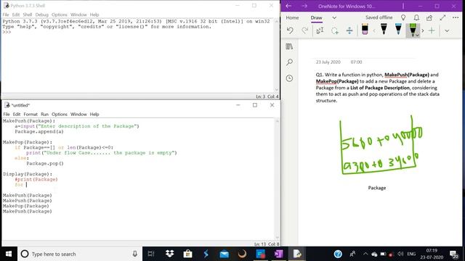Add a new pen with plus icon
Image resolution: width=465 pixels, height=261 pixels.
(432, 30)
